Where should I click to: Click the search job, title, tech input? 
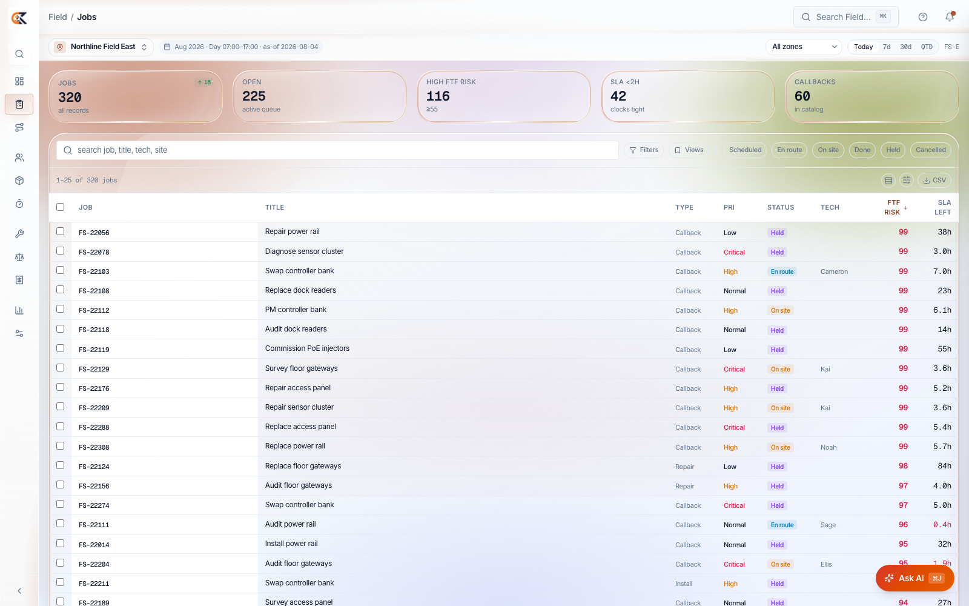coord(337,150)
